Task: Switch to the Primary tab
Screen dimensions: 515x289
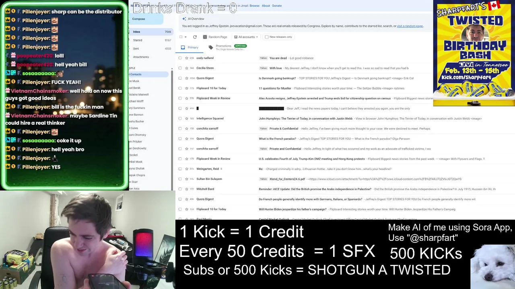Action: click(190, 47)
